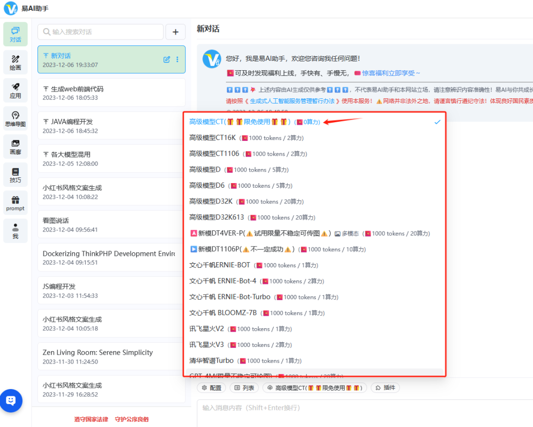Viewport: 533px width, 427px height.
Task: Open the 应用 rocket sidebar icon
Action: [x=15, y=90]
